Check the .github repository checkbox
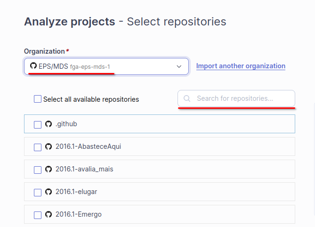 click(x=38, y=125)
